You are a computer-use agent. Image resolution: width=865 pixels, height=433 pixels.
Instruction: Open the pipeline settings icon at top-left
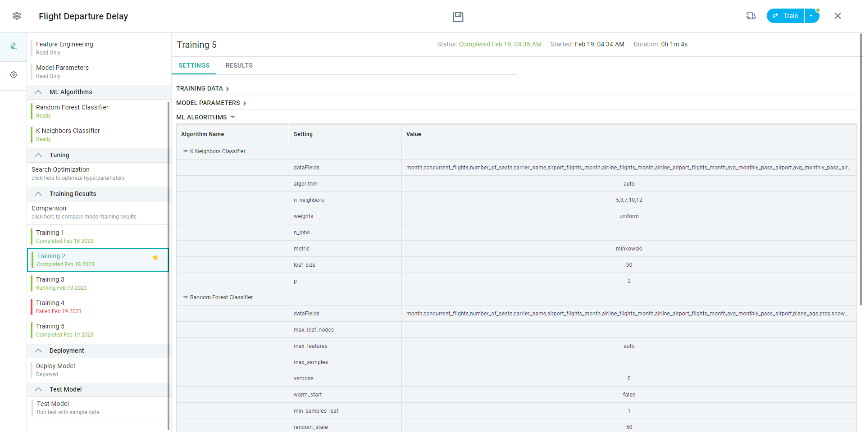click(17, 16)
